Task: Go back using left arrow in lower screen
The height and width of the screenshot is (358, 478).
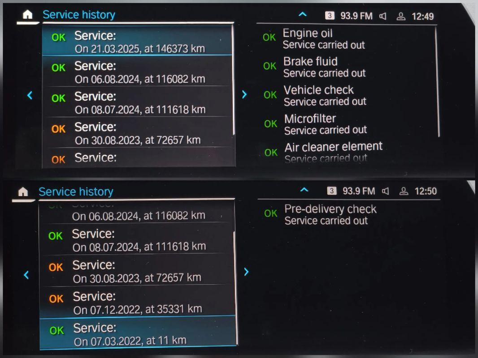Action: (26, 275)
